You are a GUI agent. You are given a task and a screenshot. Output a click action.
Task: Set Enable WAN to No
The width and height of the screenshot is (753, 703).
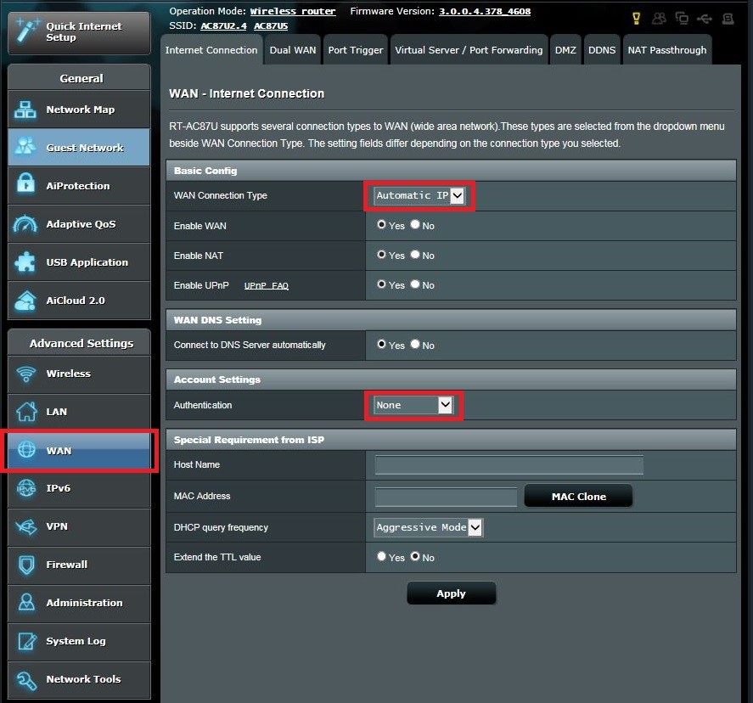point(415,225)
